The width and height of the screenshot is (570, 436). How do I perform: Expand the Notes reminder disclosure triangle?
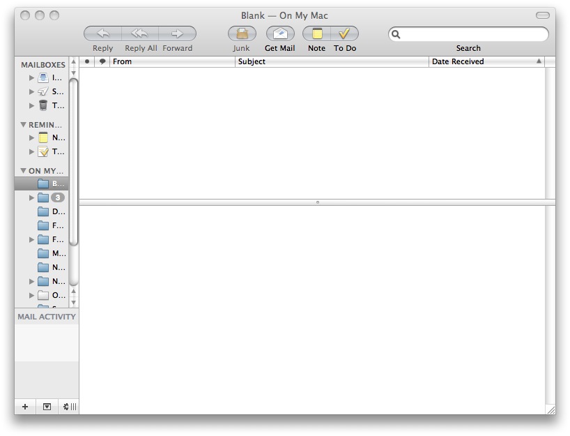31,137
